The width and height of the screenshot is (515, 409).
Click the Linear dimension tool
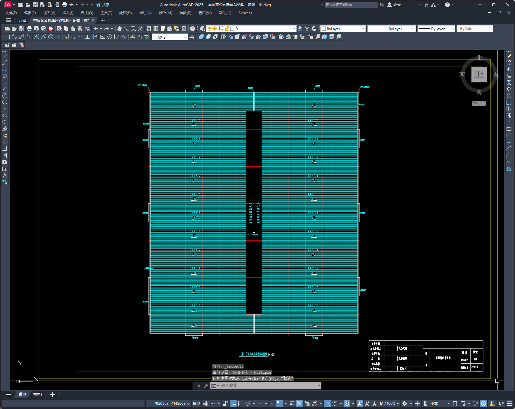click(7, 37)
